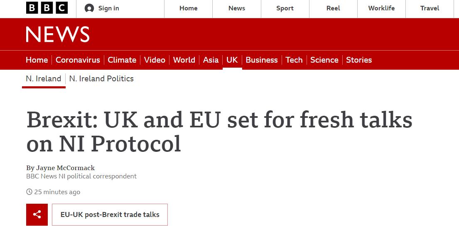Select the Asia news tab

tap(211, 60)
